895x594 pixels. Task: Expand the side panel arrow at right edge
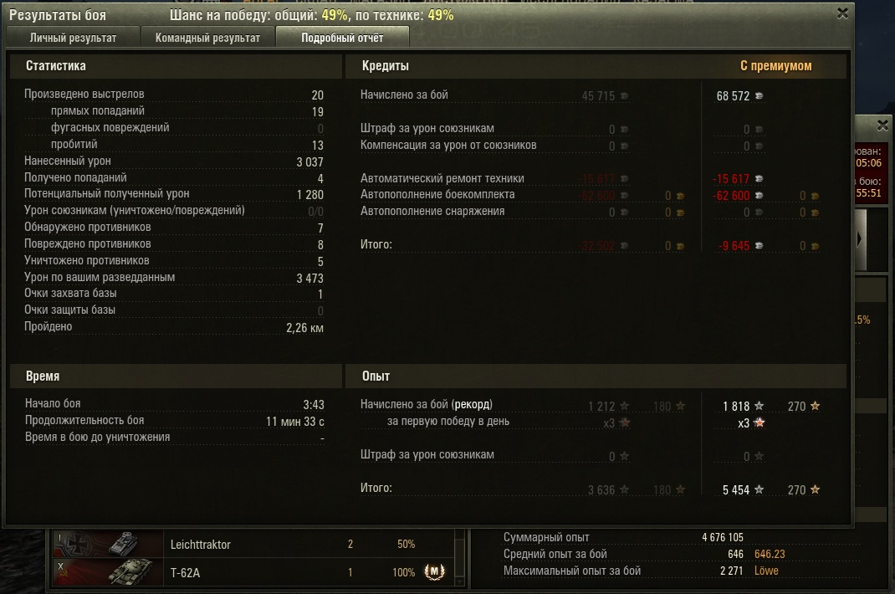[859, 238]
